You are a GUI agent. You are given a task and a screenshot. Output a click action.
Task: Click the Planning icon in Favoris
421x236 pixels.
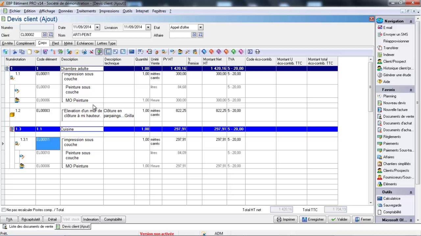380,96
